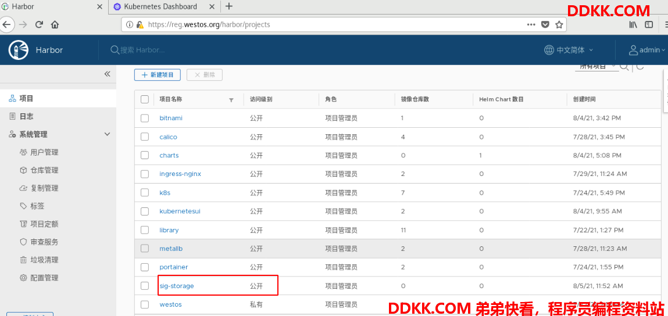The image size is (668, 316).
Task: Click the 删除 button
Action: point(205,74)
